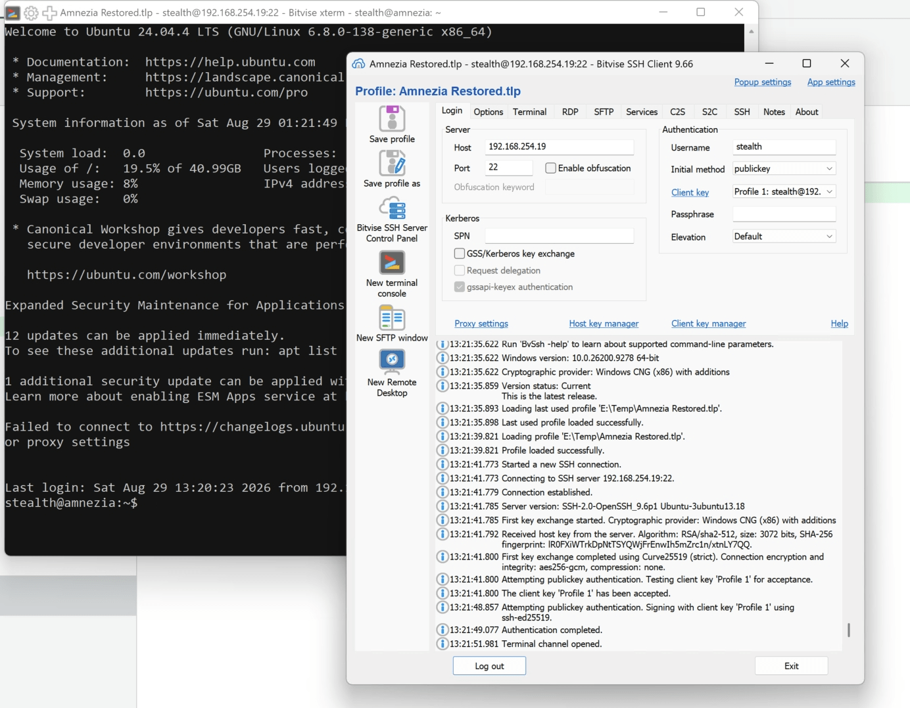Open Proxy settings link
This screenshot has width=910, height=708.
click(x=481, y=323)
